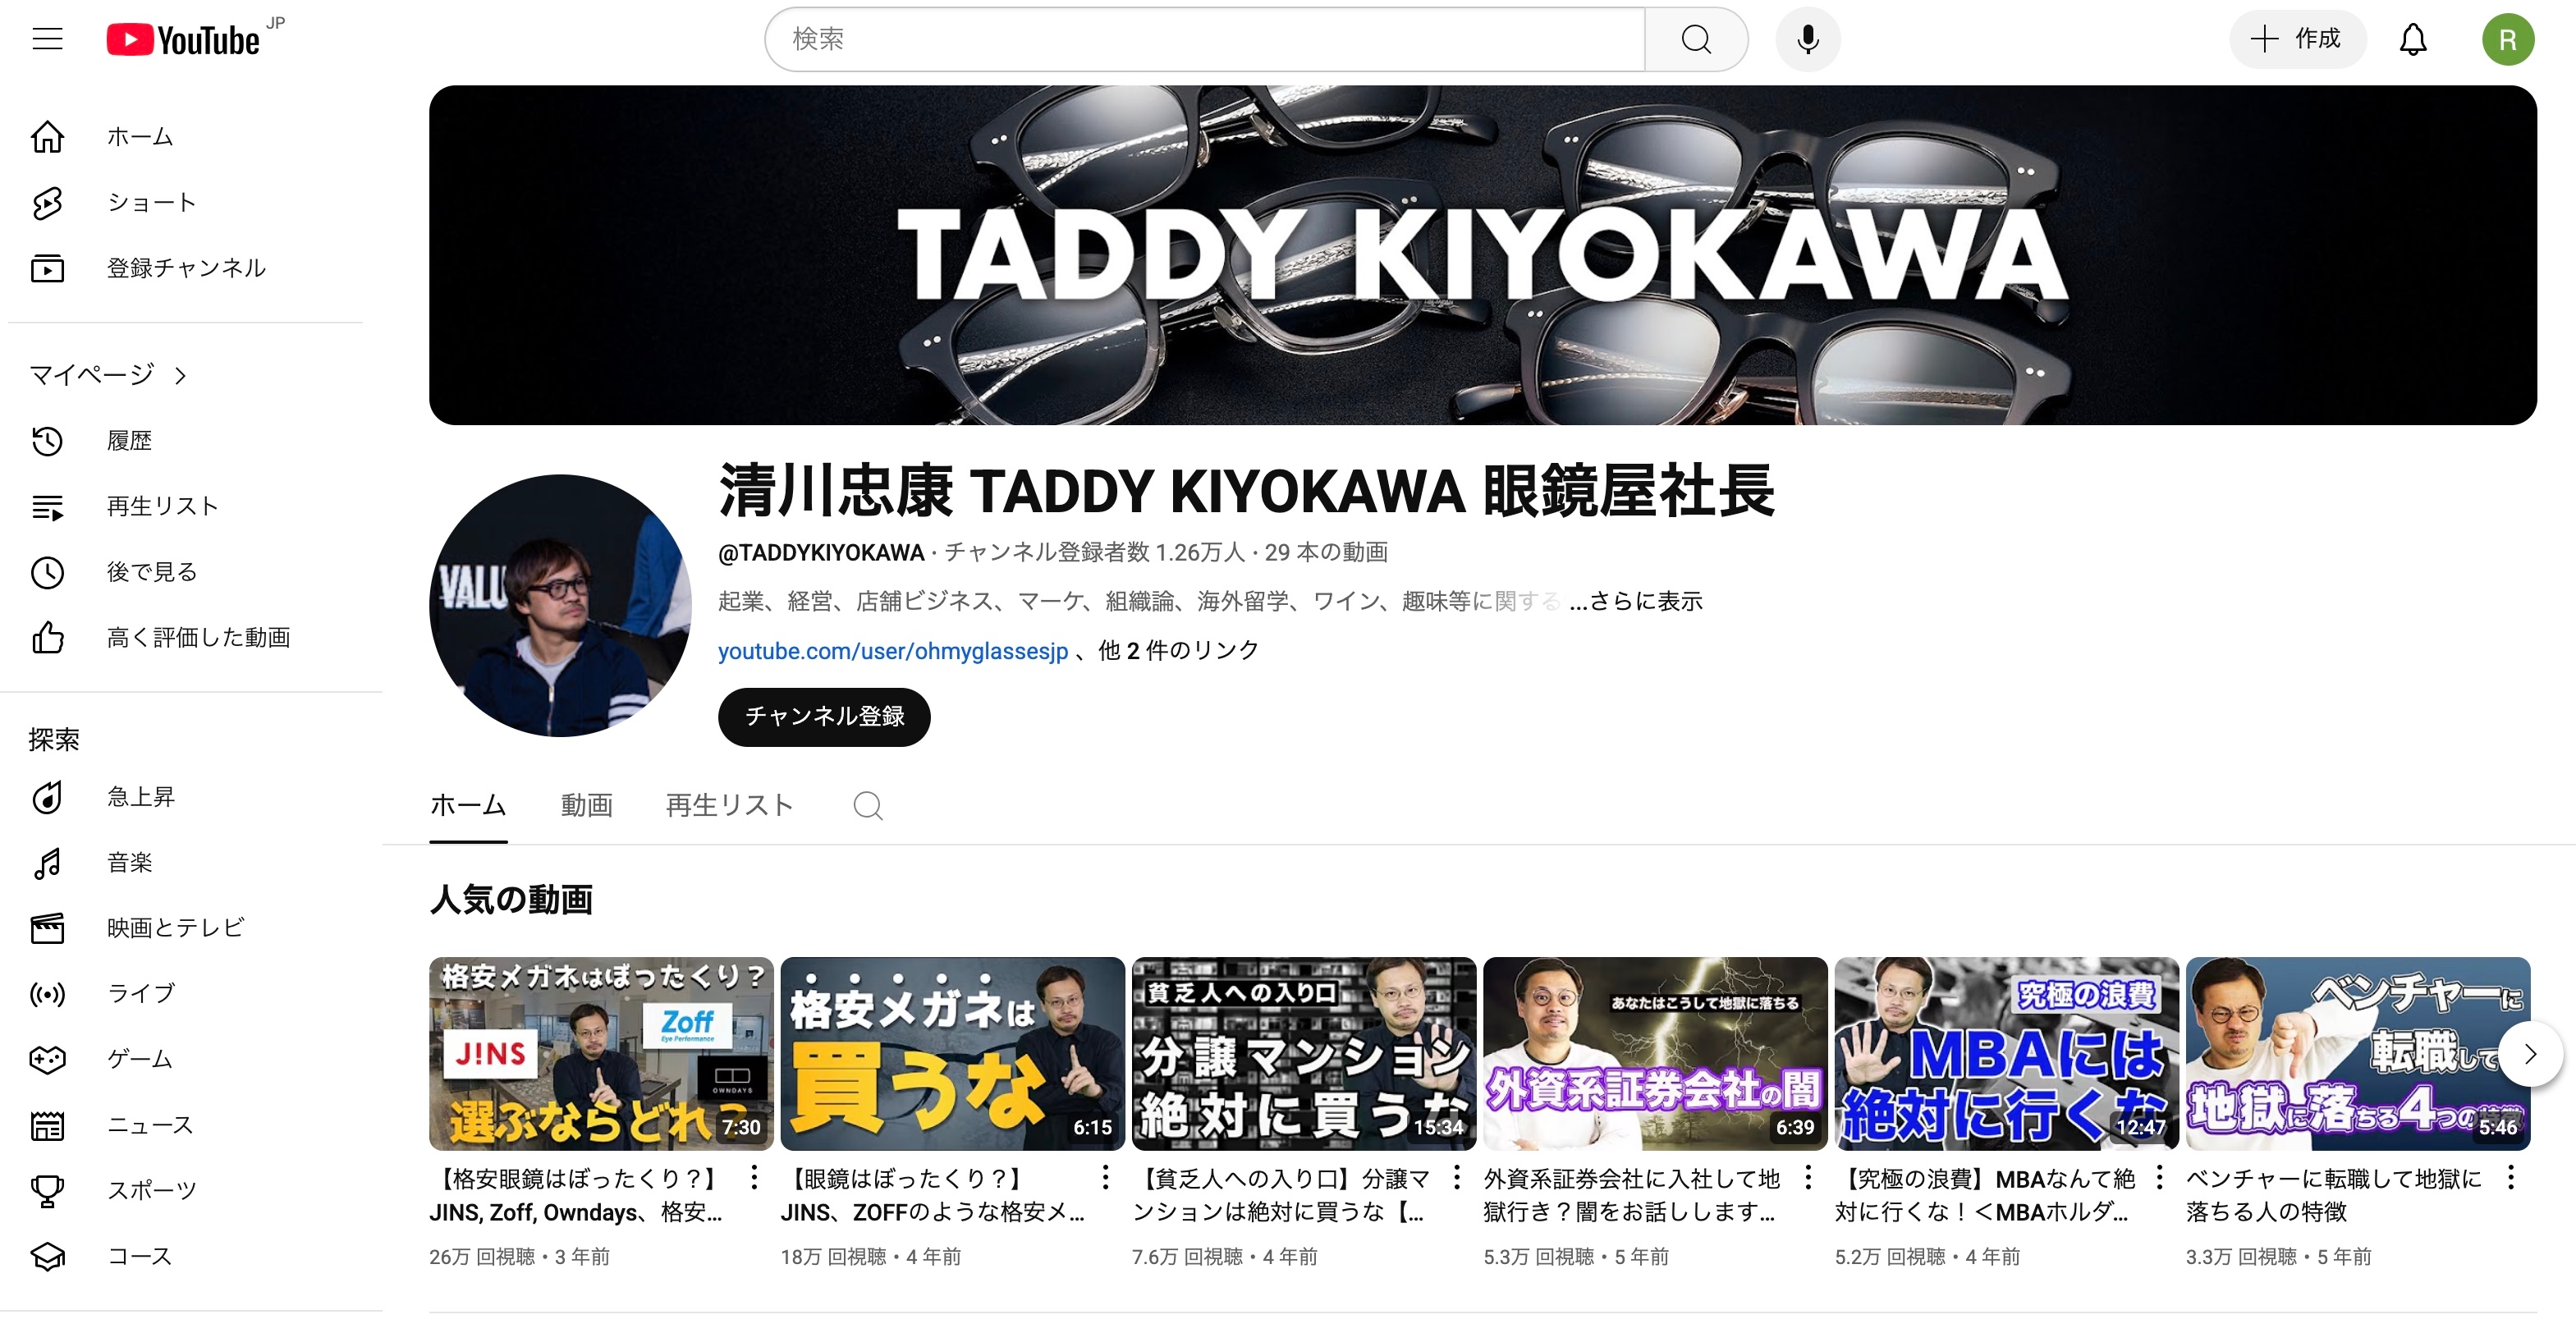Screen dimensions: 2576x1333
Task: Switch to the 動画 tab
Action: click(587, 805)
